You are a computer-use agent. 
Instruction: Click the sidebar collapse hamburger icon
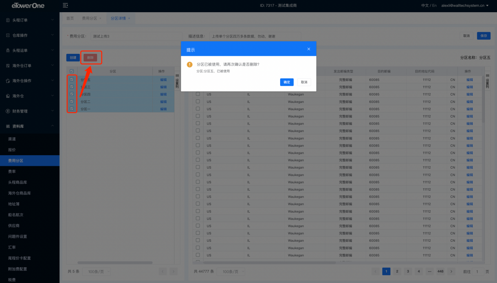65,6
